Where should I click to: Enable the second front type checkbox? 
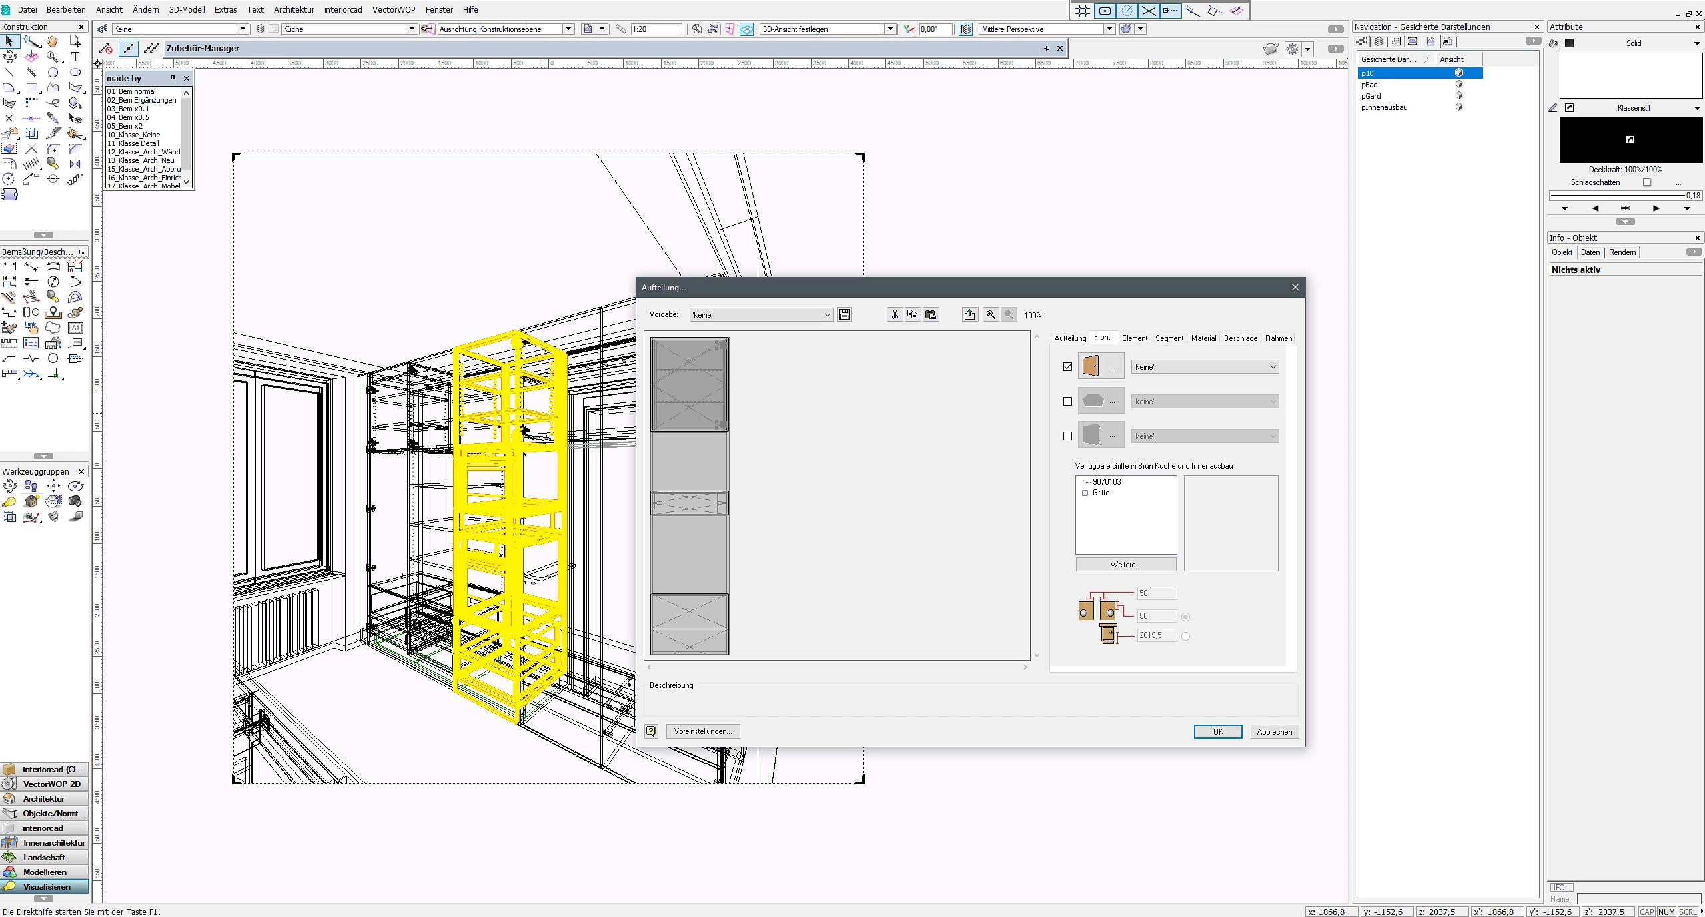[x=1067, y=401]
